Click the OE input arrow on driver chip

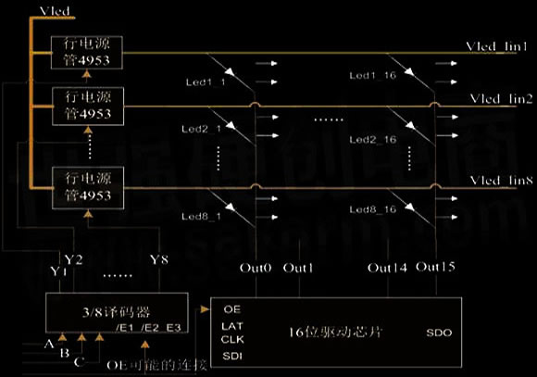point(205,309)
